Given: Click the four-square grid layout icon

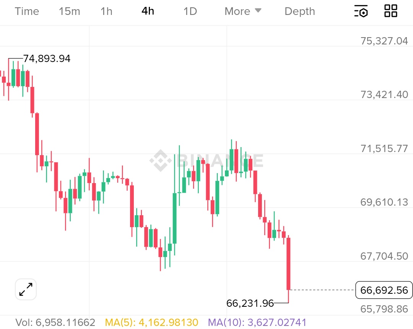Looking at the screenshot, I should click(391, 11).
